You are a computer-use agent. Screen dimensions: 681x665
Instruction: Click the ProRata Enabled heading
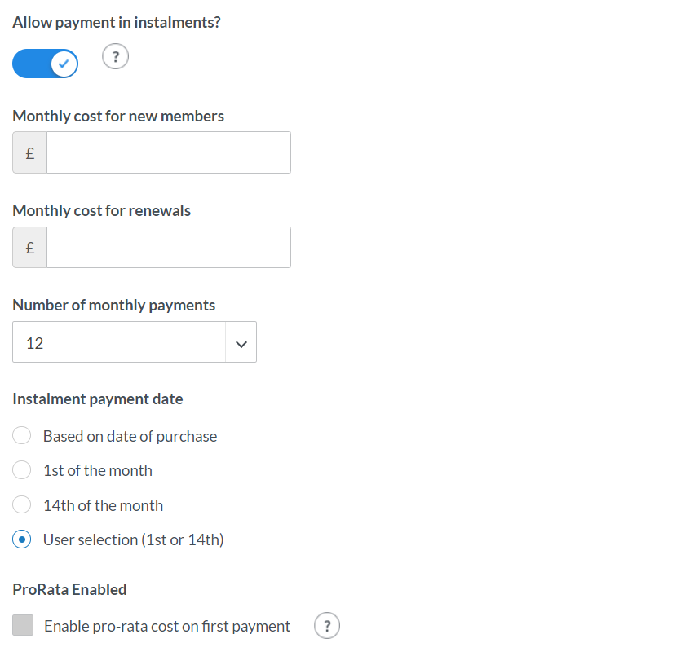70,589
